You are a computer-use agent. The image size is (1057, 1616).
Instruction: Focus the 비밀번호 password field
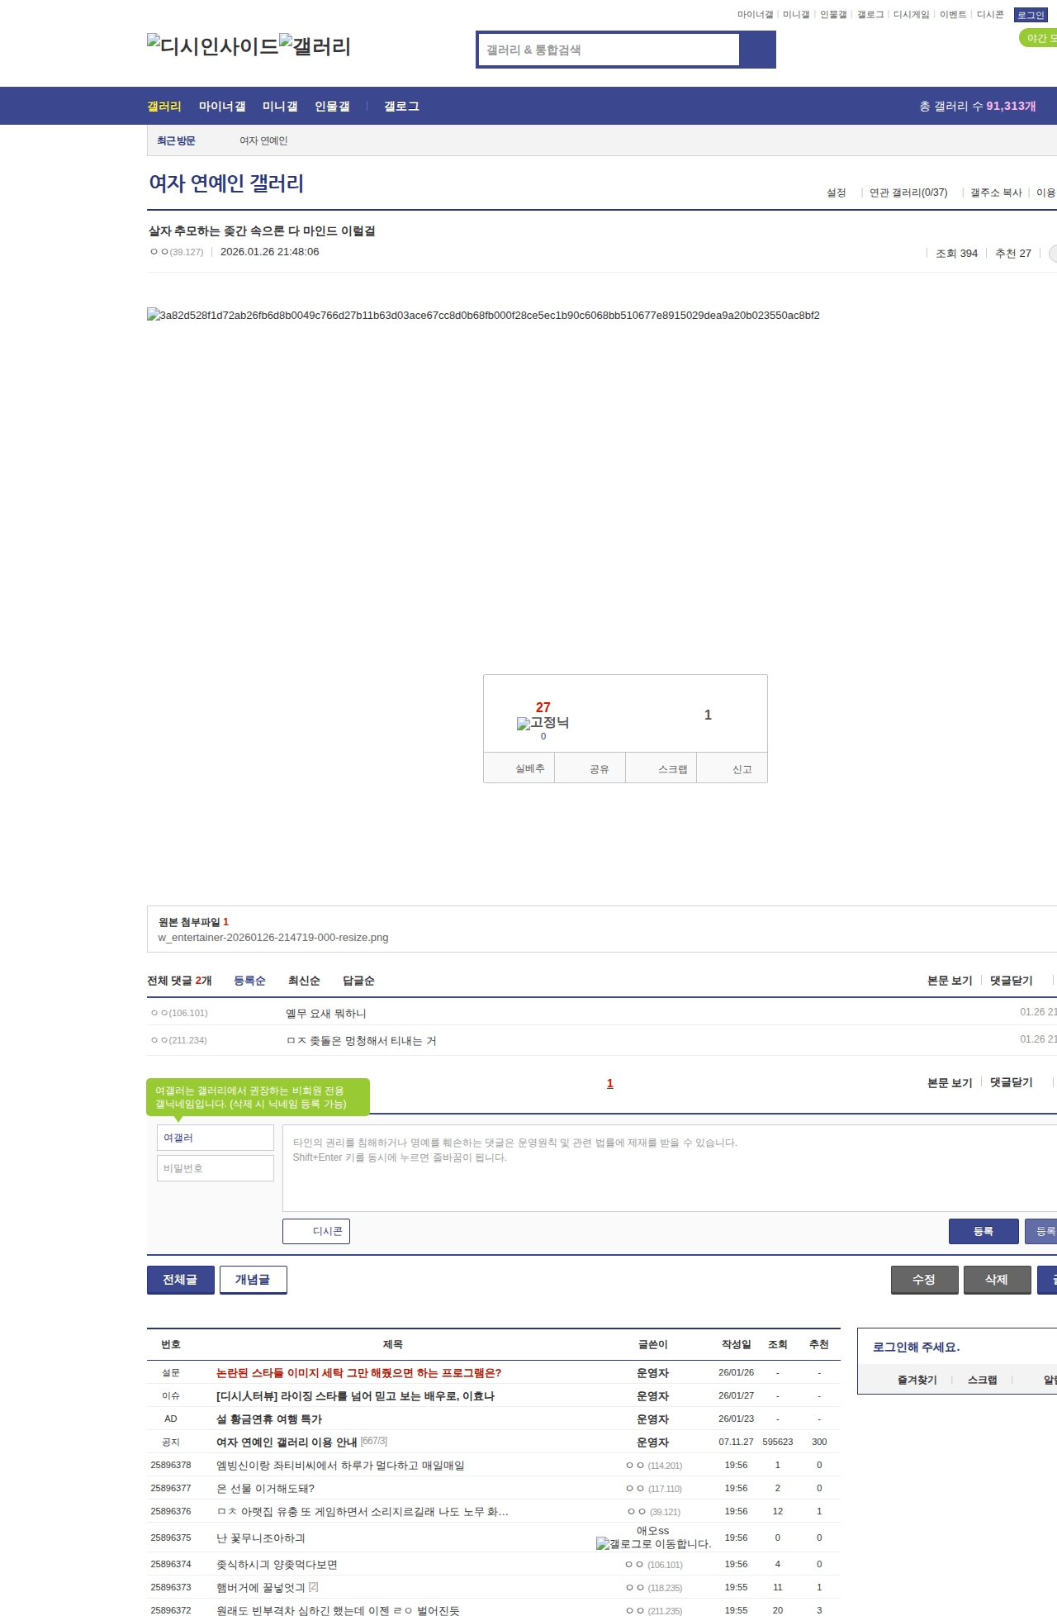pyautogui.click(x=216, y=1168)
